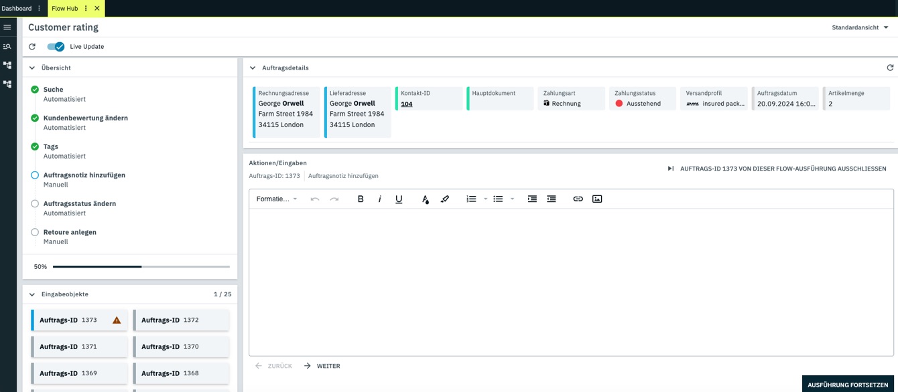
Task: Reload the Auftragsdetails panel
Action: pyautogui.click(x=890, y=68)
